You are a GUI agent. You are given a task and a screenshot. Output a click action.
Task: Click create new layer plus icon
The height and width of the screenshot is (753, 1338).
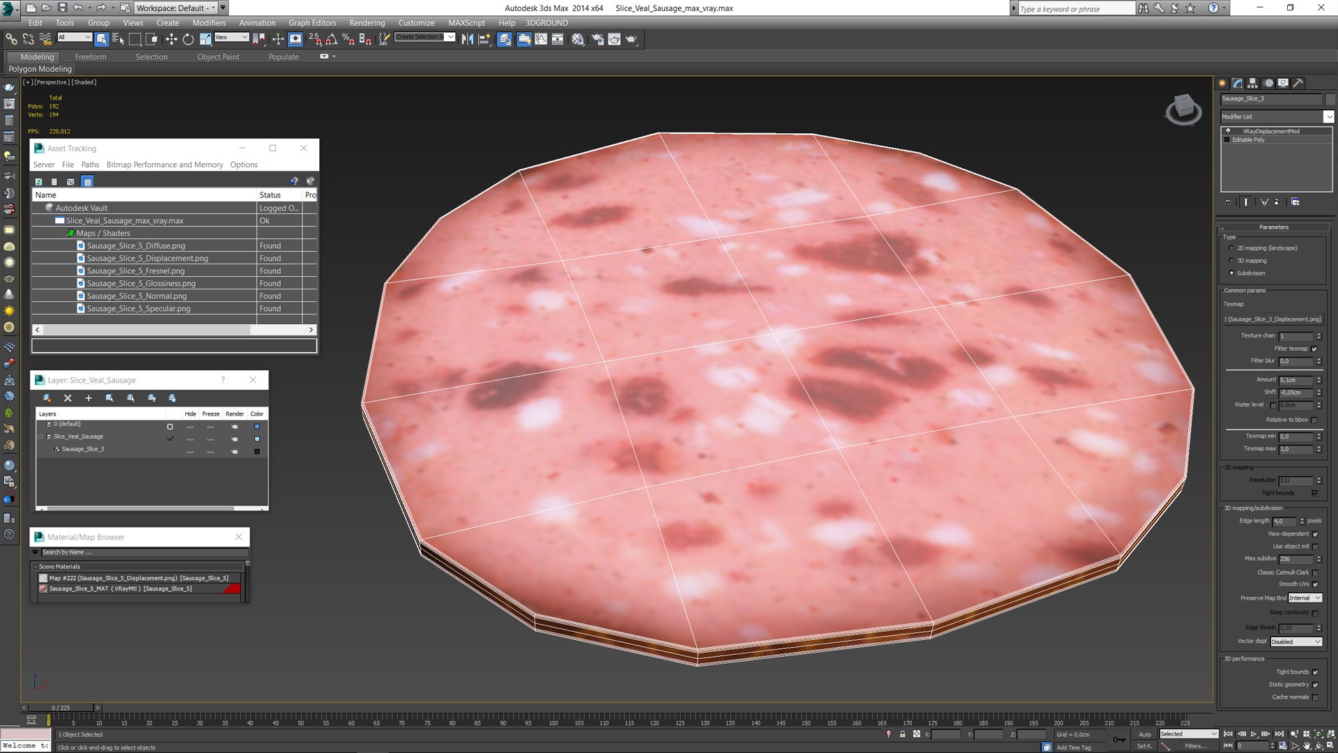pos(89,398)
